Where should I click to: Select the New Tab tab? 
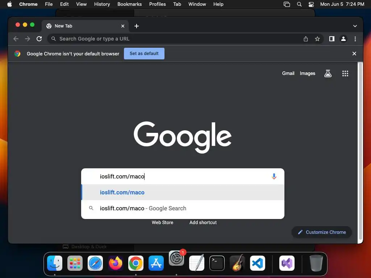point(85,26)
